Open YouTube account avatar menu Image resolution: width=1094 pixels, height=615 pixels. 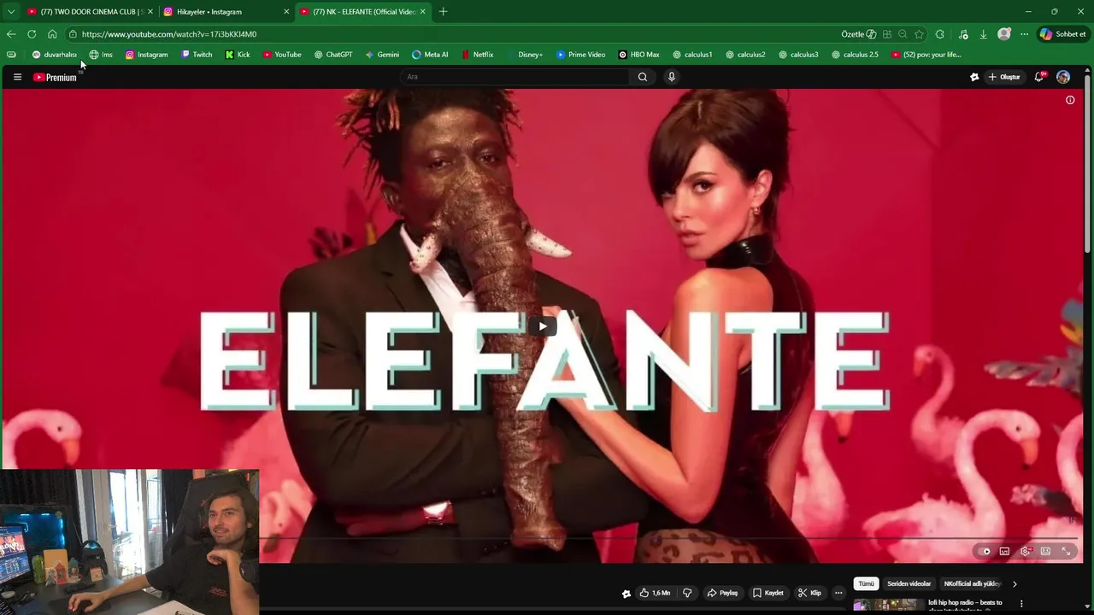click(1063, 77)
